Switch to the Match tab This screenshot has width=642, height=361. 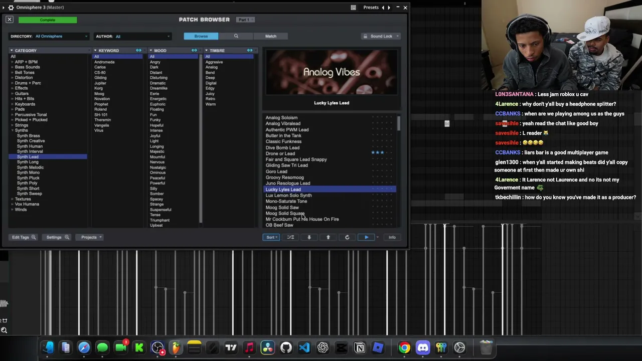[271, 36]
